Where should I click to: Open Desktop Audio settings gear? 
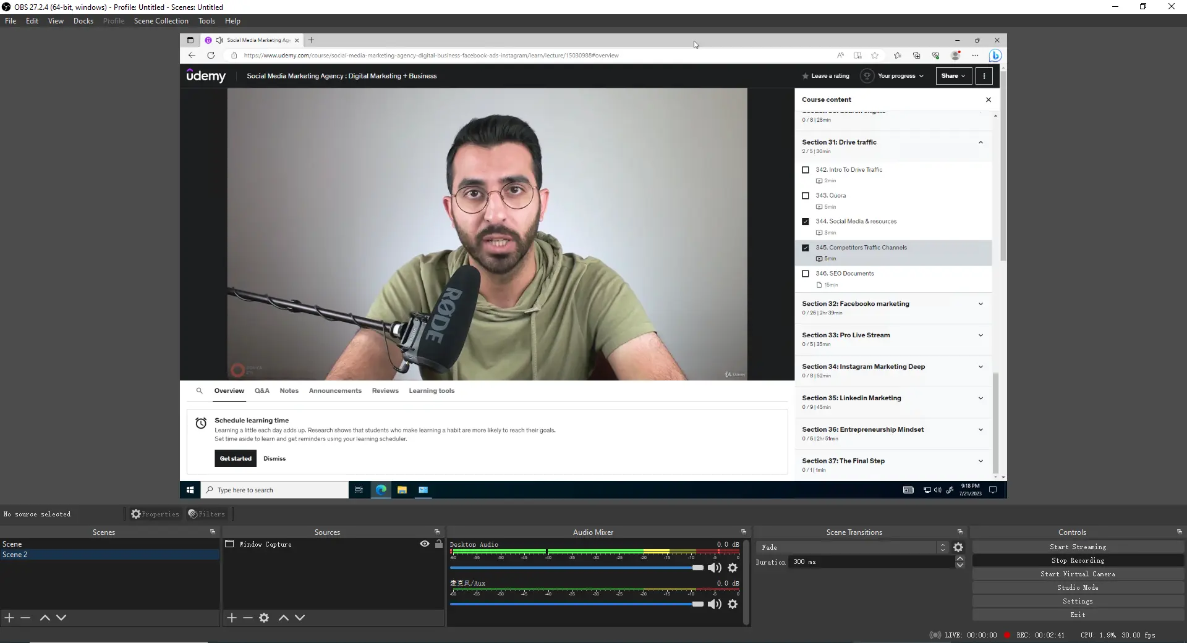tap(733, 568)
